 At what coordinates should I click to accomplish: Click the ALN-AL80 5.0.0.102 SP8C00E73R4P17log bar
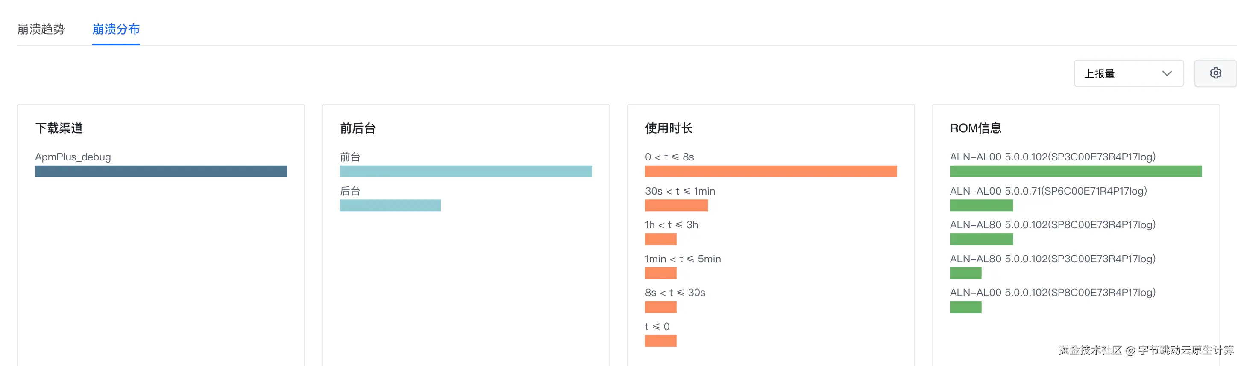pos(981,239)
